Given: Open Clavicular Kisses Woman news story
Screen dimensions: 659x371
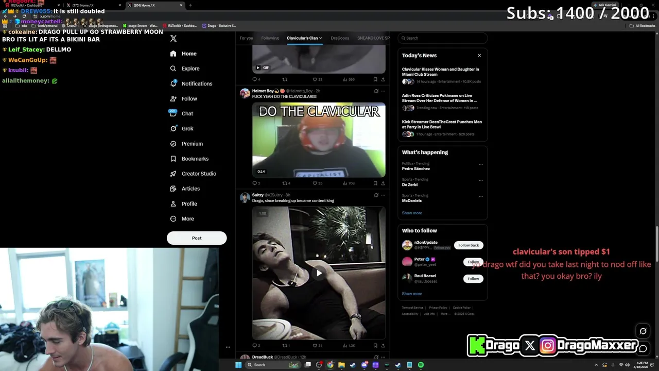Looking at the screenshot, I should pyautogui.click(x=442, y=75).
